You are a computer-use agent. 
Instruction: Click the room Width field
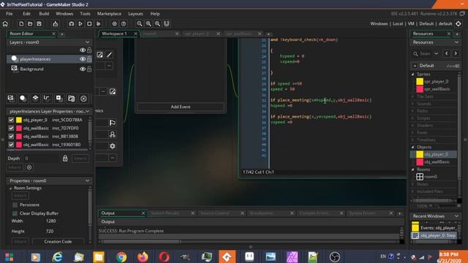(50, 221)
